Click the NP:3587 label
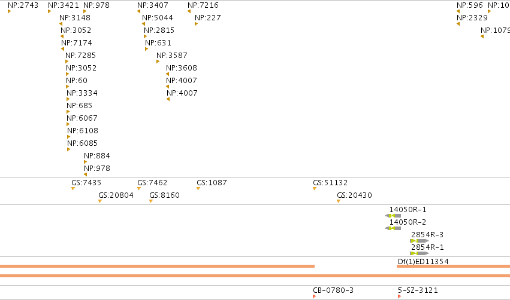The image size is (510, 300). point(172,56)
